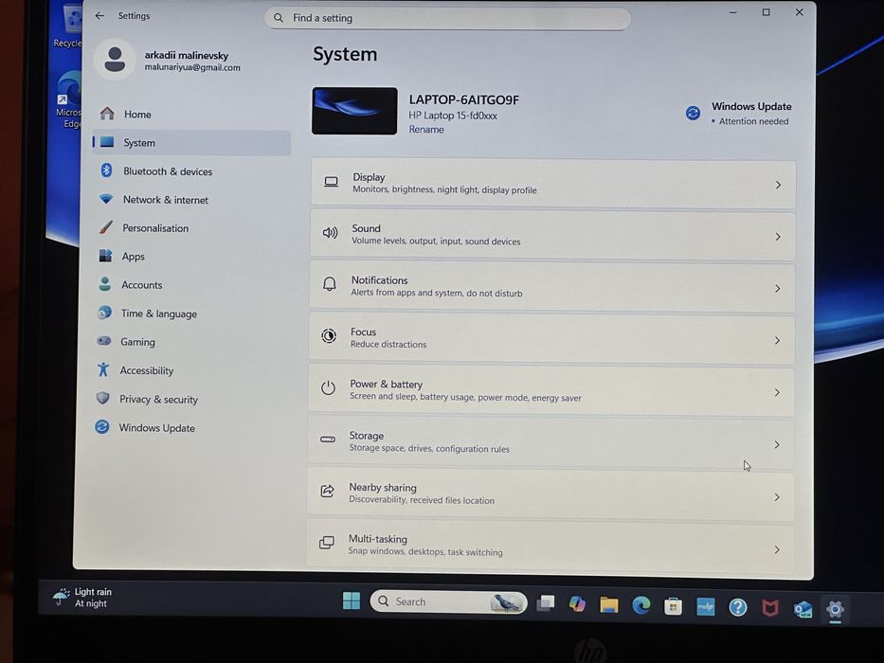Expand the Sound settings chevron

click(778, 237)
